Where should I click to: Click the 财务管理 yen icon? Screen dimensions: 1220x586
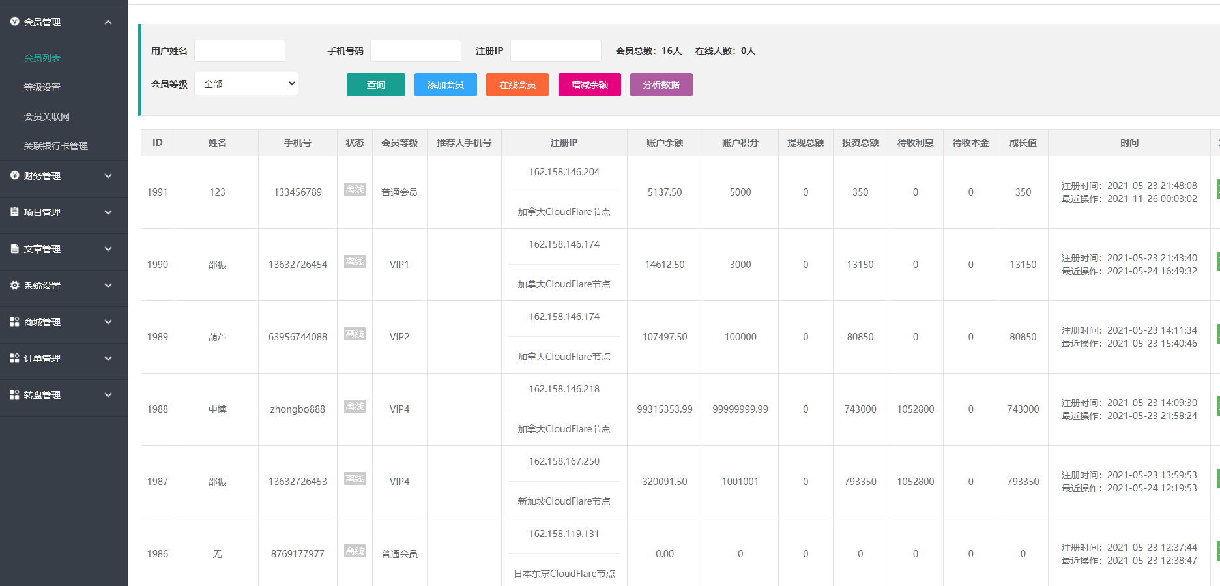coord(14,175)
